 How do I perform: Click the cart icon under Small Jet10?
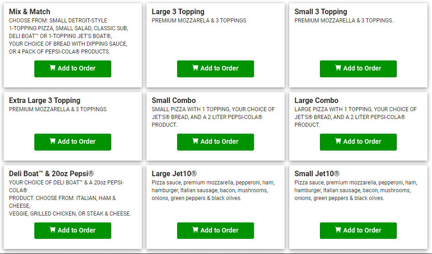[338, 230]
